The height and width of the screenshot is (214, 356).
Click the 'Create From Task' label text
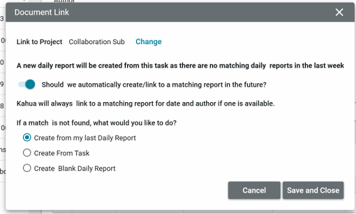click(x=62, y=153)
